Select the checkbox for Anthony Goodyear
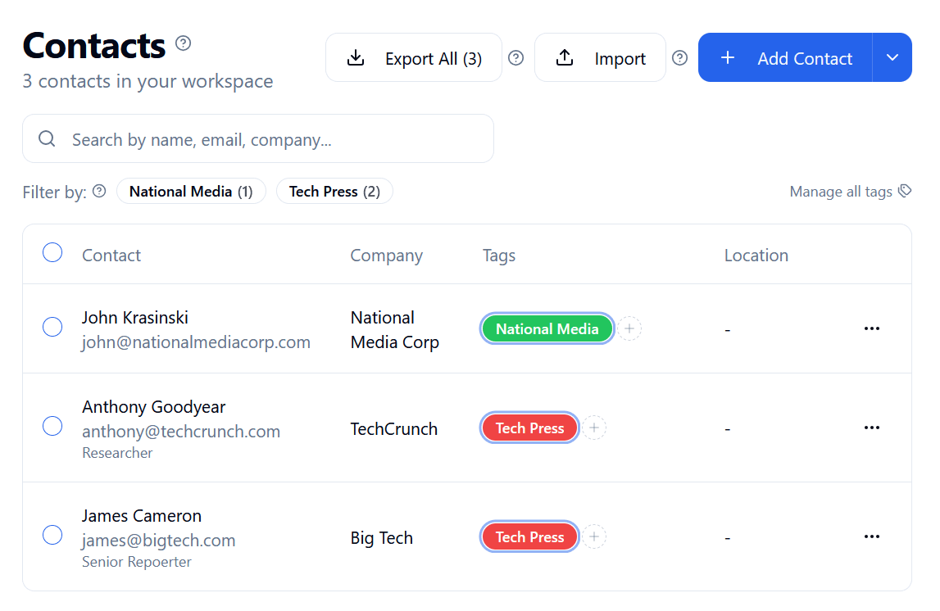The height and width of the screenshot is (611, 940). (x=52, y=426)
